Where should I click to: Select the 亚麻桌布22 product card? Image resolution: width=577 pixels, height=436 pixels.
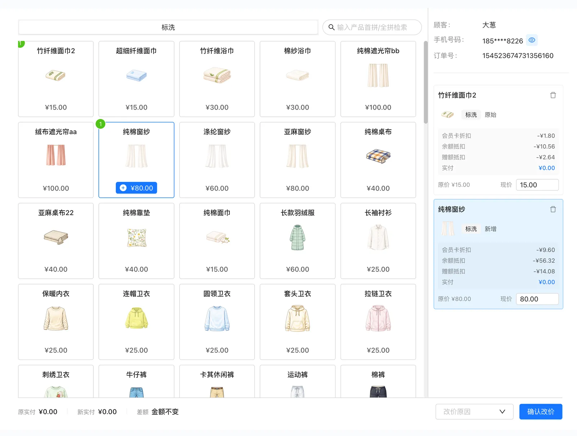pyautogui.click(x=56, y=241)
